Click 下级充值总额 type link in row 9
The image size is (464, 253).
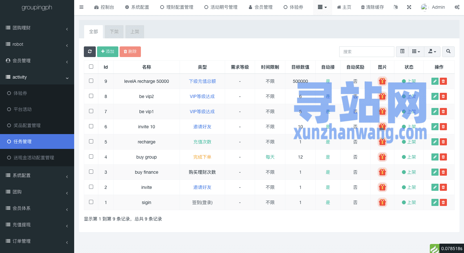tap(202, 81)
